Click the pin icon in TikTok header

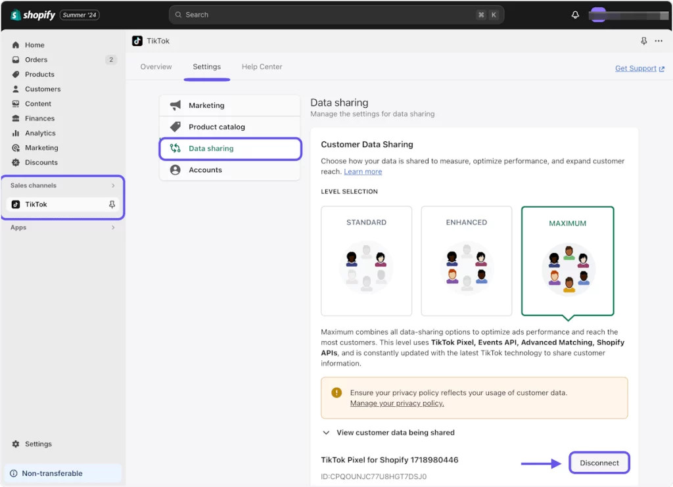coord(644,41)
